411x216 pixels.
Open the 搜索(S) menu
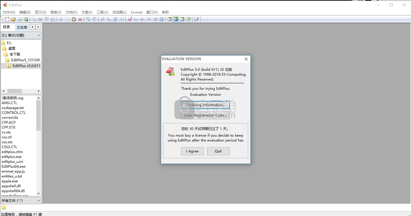pos(56,12)
